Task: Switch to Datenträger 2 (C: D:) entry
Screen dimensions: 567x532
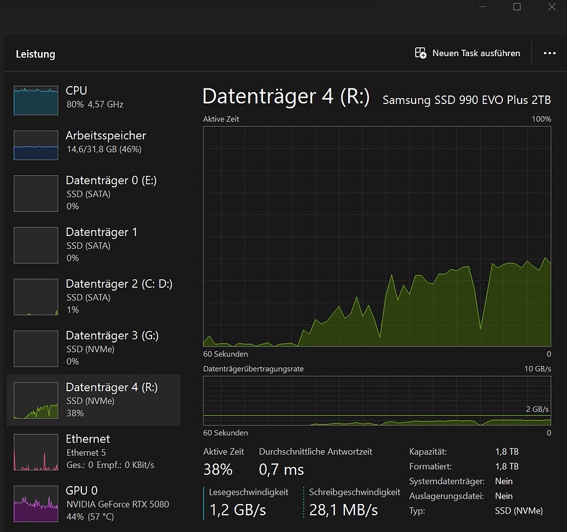Action: tap(119, 296)
